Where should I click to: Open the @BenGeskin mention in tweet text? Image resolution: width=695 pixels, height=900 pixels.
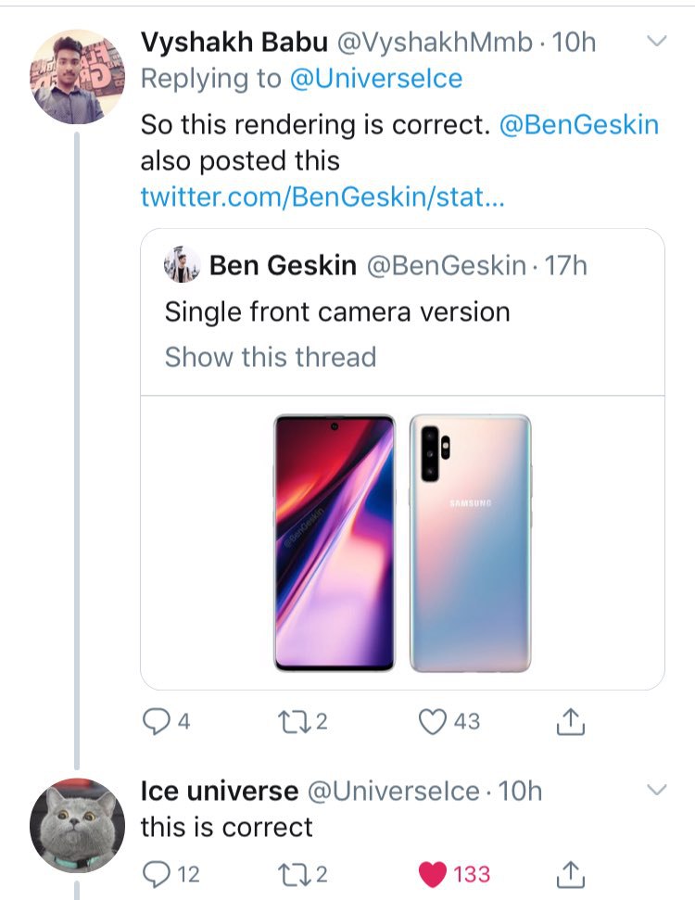pyautogui.click(x=579, y=124)
